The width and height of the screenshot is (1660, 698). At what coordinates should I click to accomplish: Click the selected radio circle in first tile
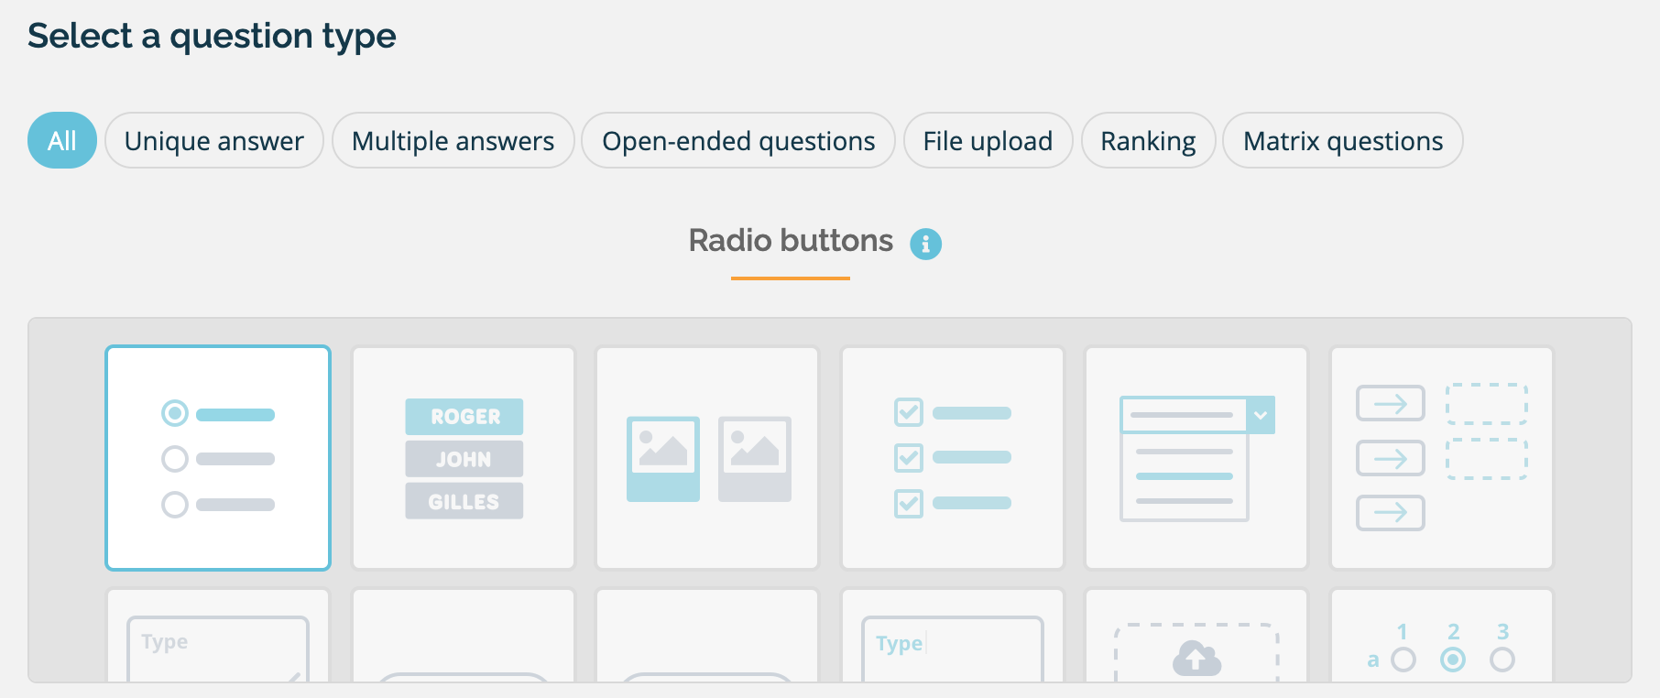(175, 413)
